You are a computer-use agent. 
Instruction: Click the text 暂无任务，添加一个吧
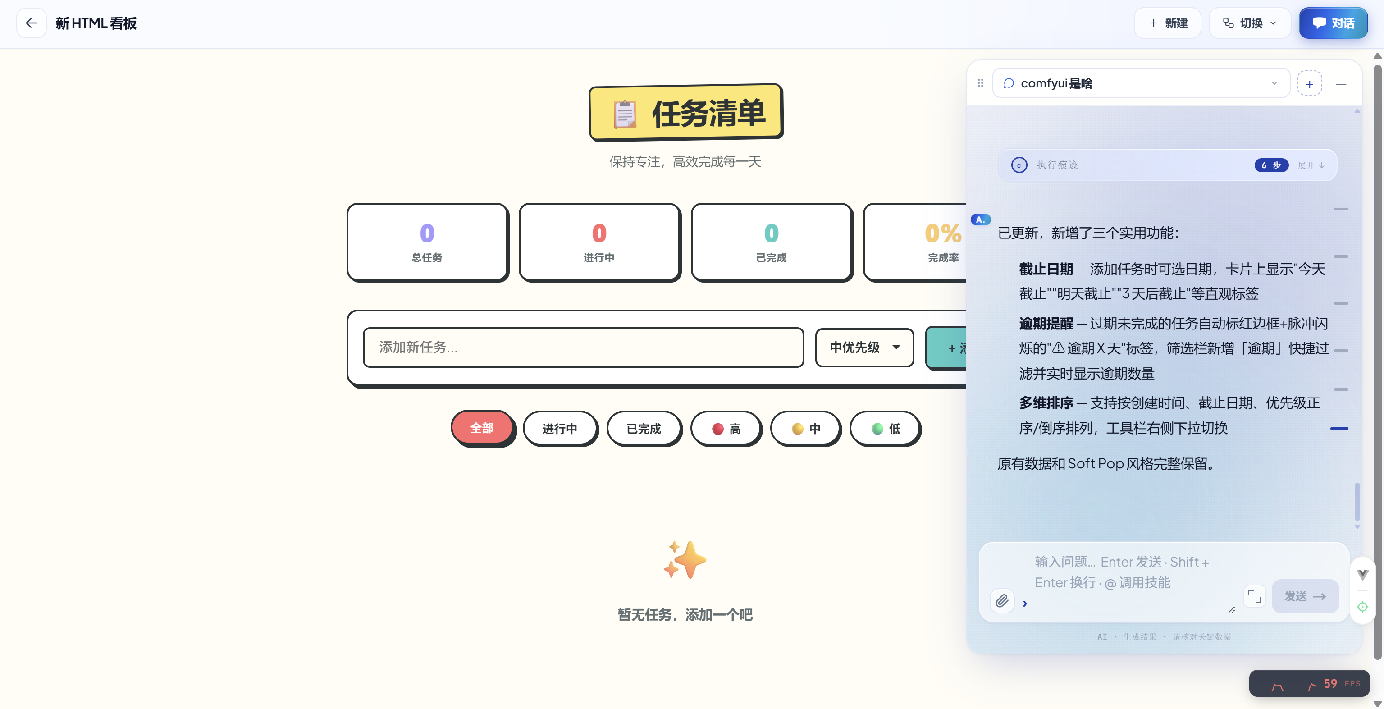(x=685, y=614)
